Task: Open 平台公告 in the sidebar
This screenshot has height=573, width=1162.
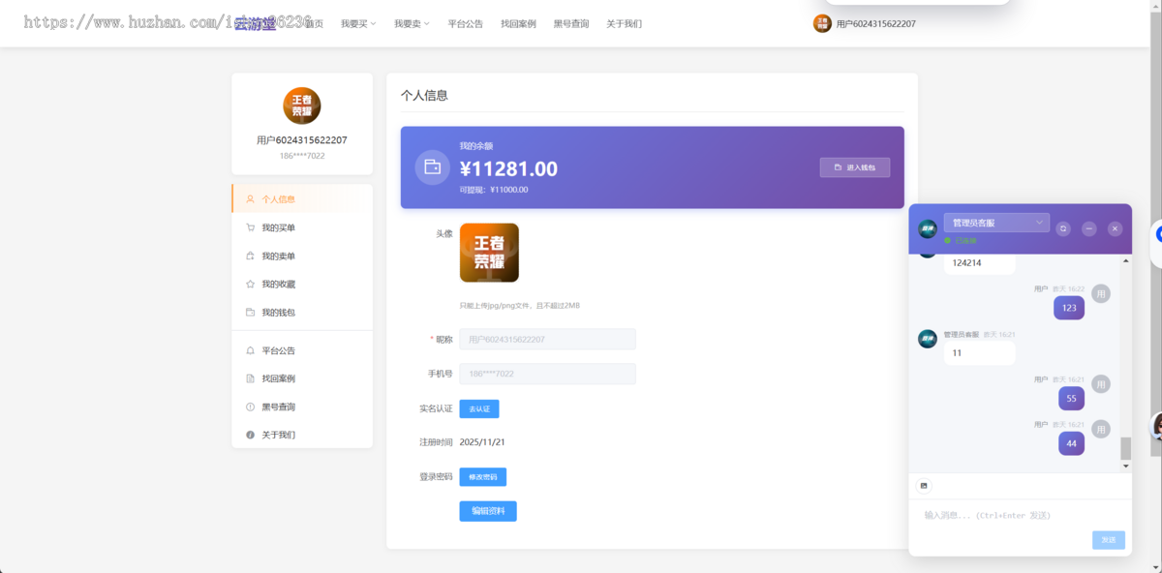Action: click(302, 350)
